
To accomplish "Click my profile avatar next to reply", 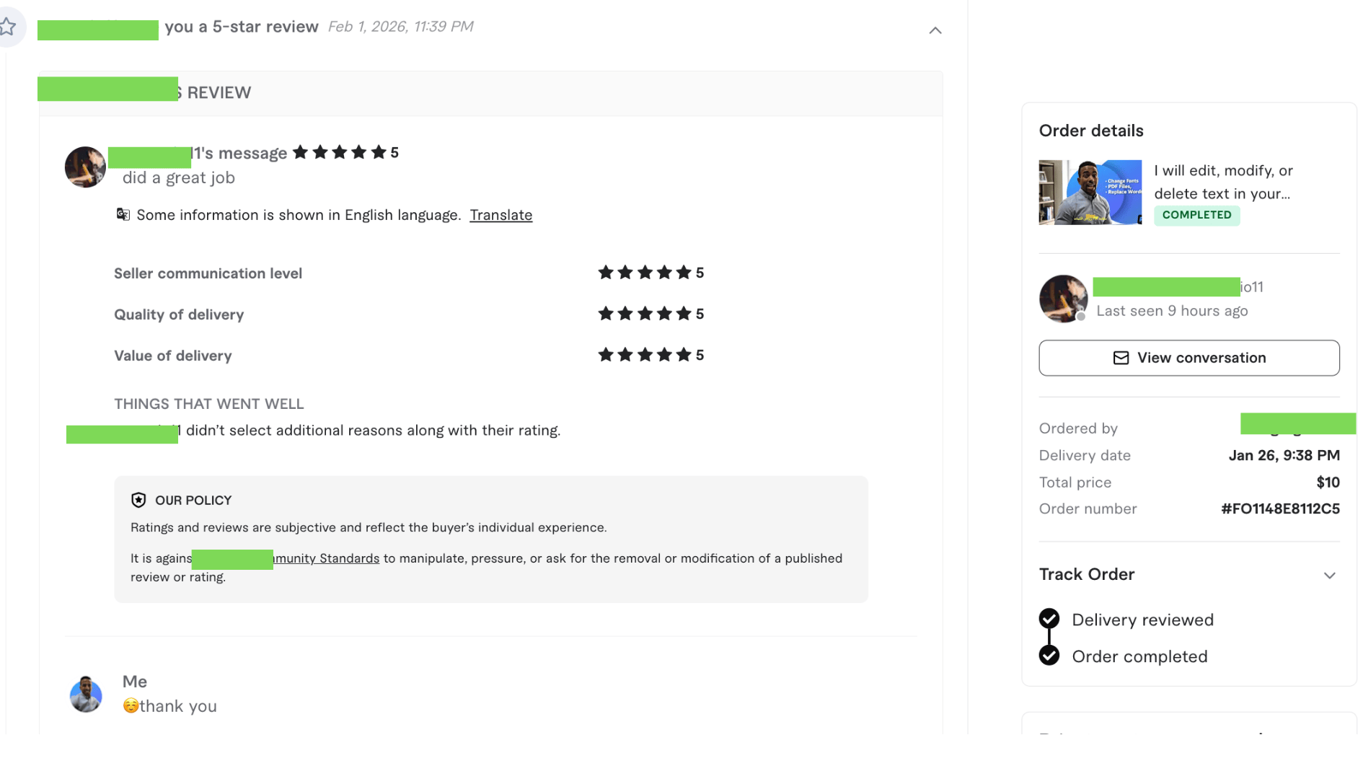I will (86, 695).
